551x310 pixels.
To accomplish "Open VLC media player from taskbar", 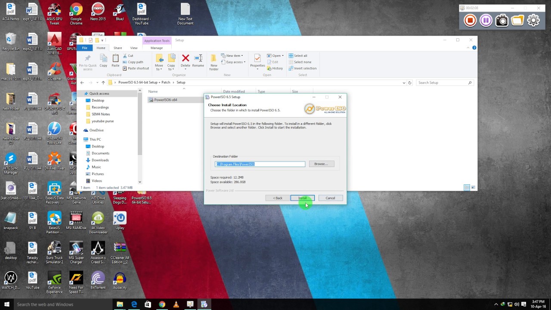I will (176, 304).
